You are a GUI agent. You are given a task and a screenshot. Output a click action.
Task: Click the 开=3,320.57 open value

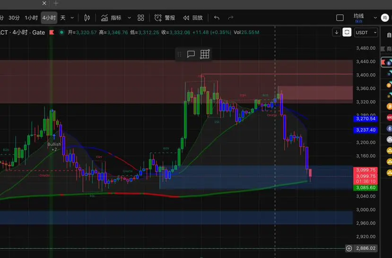pos(82,32)
